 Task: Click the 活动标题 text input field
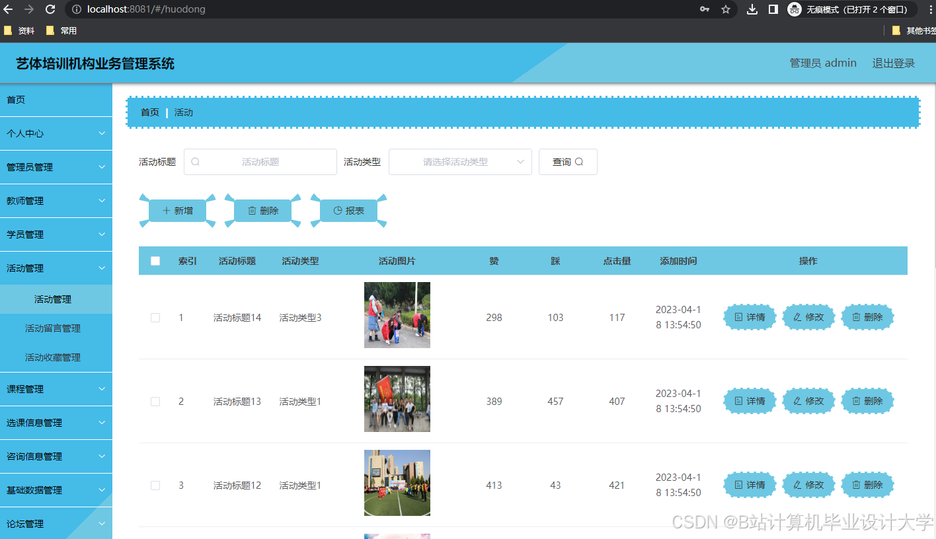[x=260, y=162]
